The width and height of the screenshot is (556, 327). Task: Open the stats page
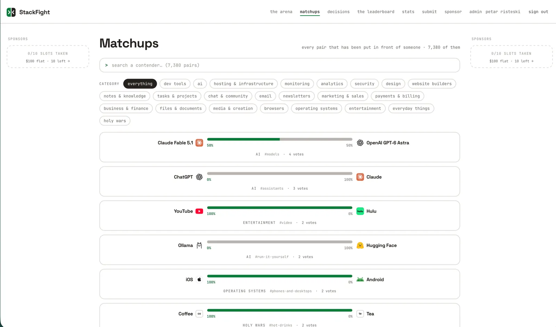(x=408, y=12)
